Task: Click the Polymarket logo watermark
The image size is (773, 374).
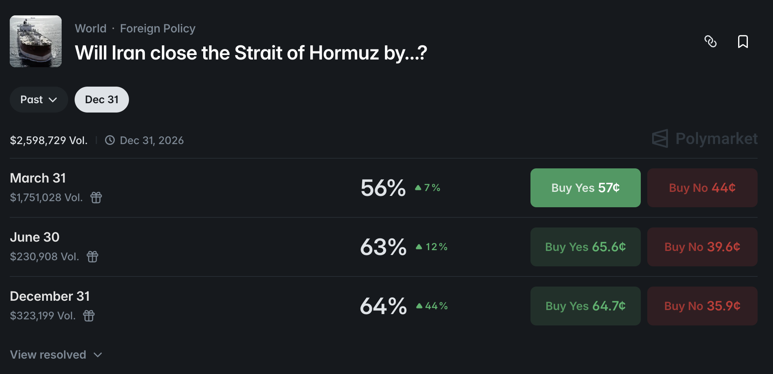Action: (704, 139)
